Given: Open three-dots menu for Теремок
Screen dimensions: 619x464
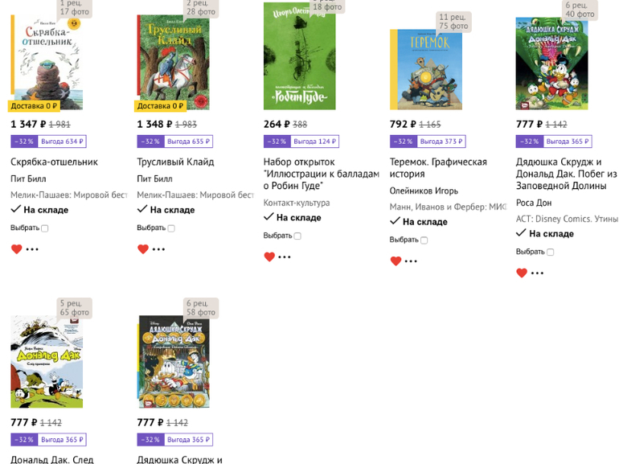Looking at the screenshot, I should 411,261.
